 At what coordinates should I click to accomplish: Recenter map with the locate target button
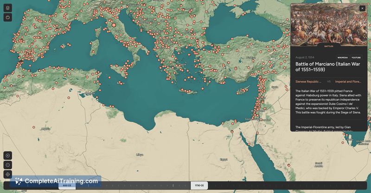click(7, 175)
